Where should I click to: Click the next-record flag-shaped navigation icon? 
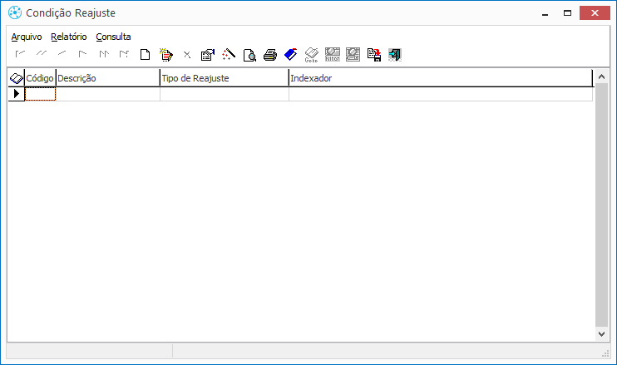coord(82,54)
